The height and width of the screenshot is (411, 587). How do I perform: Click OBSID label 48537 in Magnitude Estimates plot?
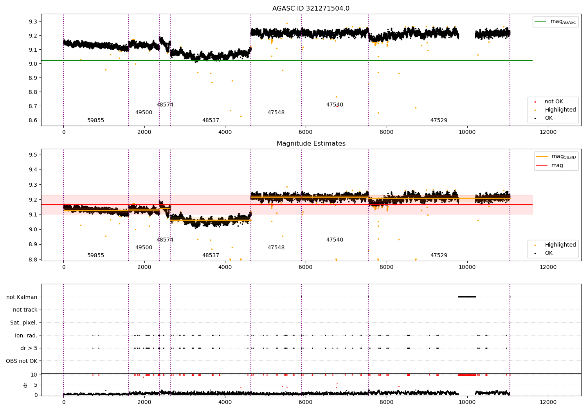click(x=211, y=256)
